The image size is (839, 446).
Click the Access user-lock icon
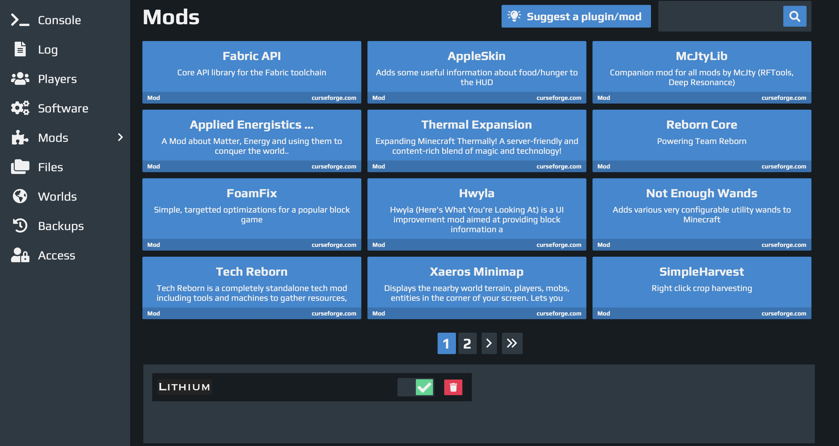click(x=20, y=255)
